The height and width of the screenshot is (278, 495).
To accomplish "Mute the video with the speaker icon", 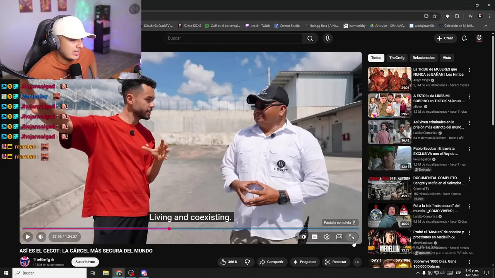I will coord(41,237).
